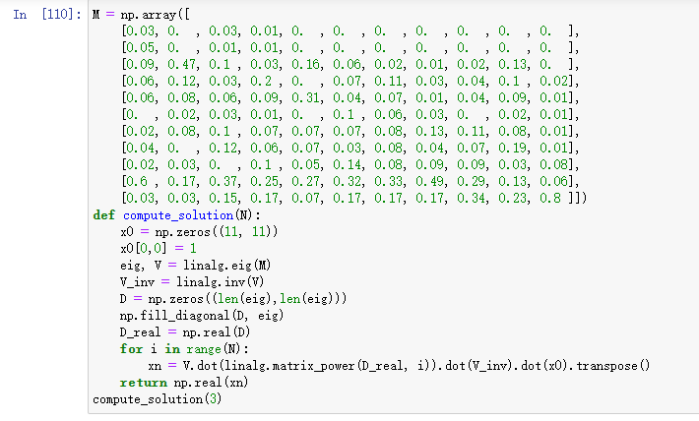The height and width of the screenshot is (421, 699).
Task: Click the 'return' keyword
Action: click(144, 383)
